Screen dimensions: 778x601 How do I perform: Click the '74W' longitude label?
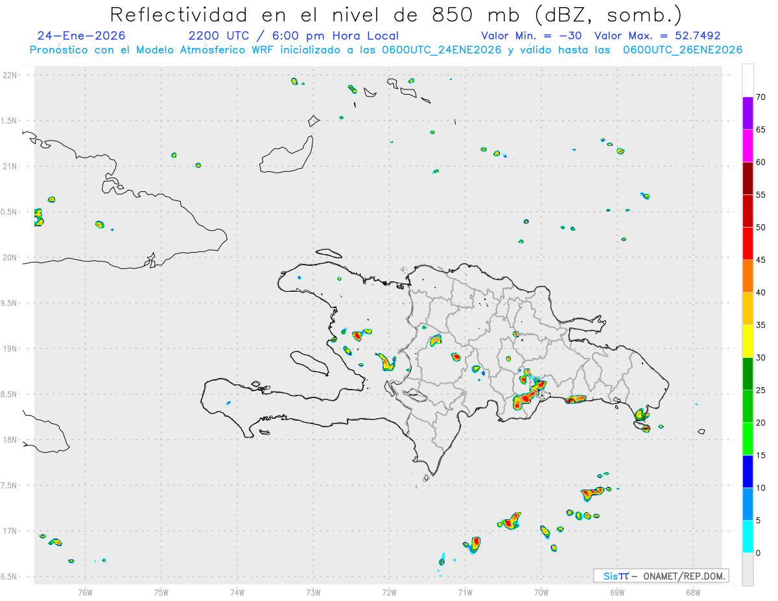pyautogui.click(x=237, y=592)
